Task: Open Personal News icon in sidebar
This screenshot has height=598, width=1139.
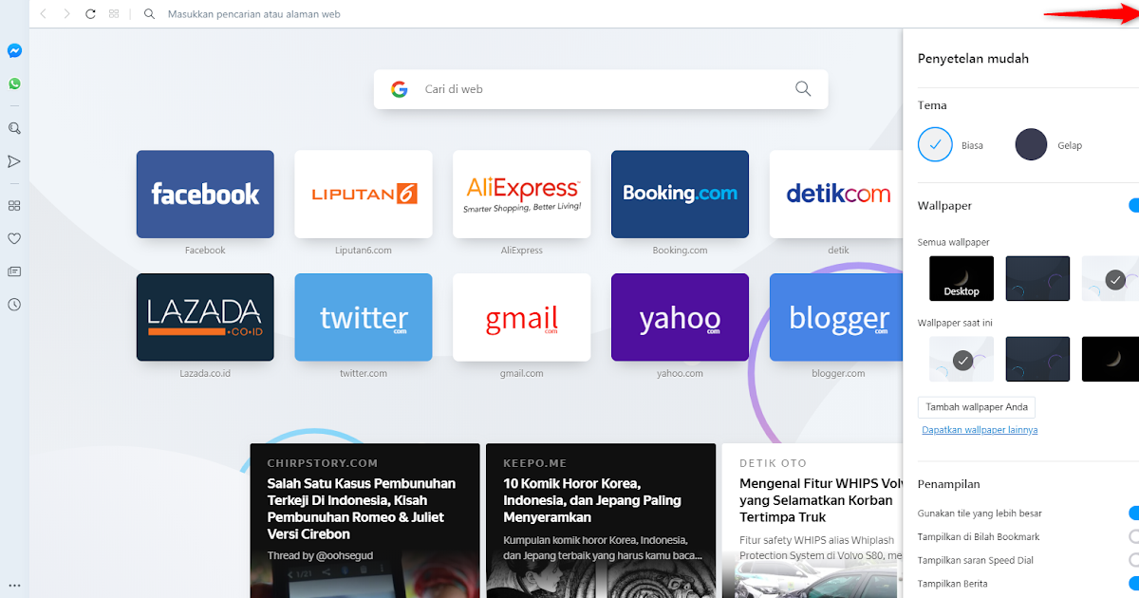Action: (x=13, y=271)
